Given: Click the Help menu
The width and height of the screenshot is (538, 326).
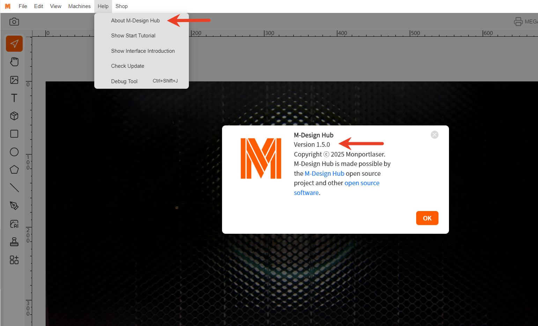Looking at the screenshot, I should click(x=103, y=6).
